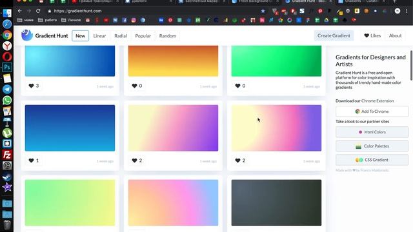Pick the cream-pink-purple radial gradient swatch

coord(276,128)
